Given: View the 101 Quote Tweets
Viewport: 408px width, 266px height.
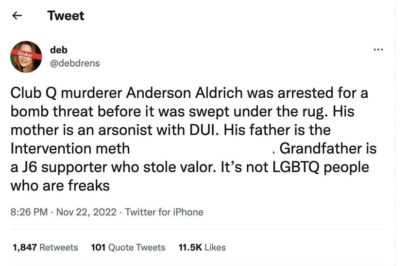Looking at the screenshot, I should (x=128, y=248).
